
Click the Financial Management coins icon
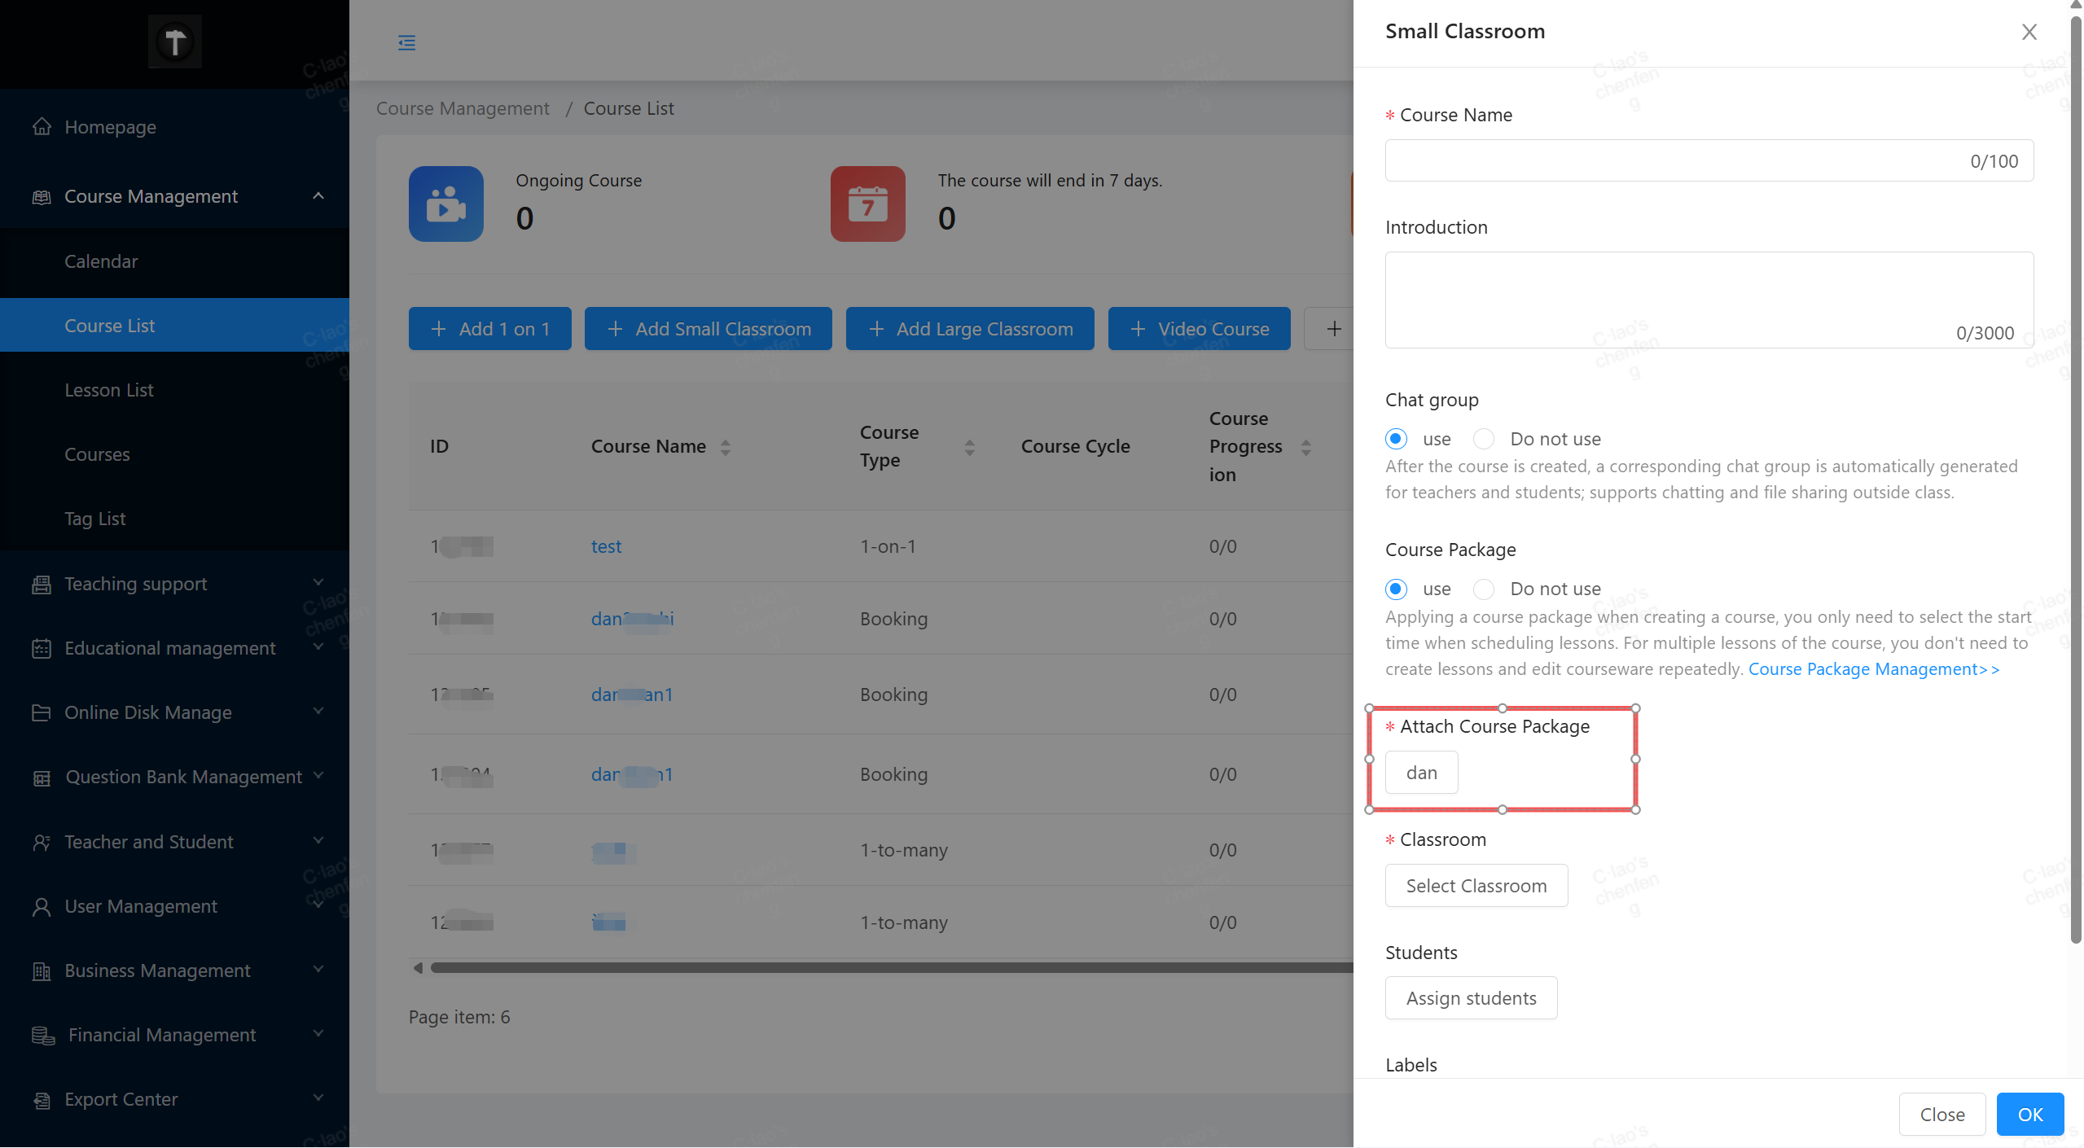click(x=43, y=1035)
